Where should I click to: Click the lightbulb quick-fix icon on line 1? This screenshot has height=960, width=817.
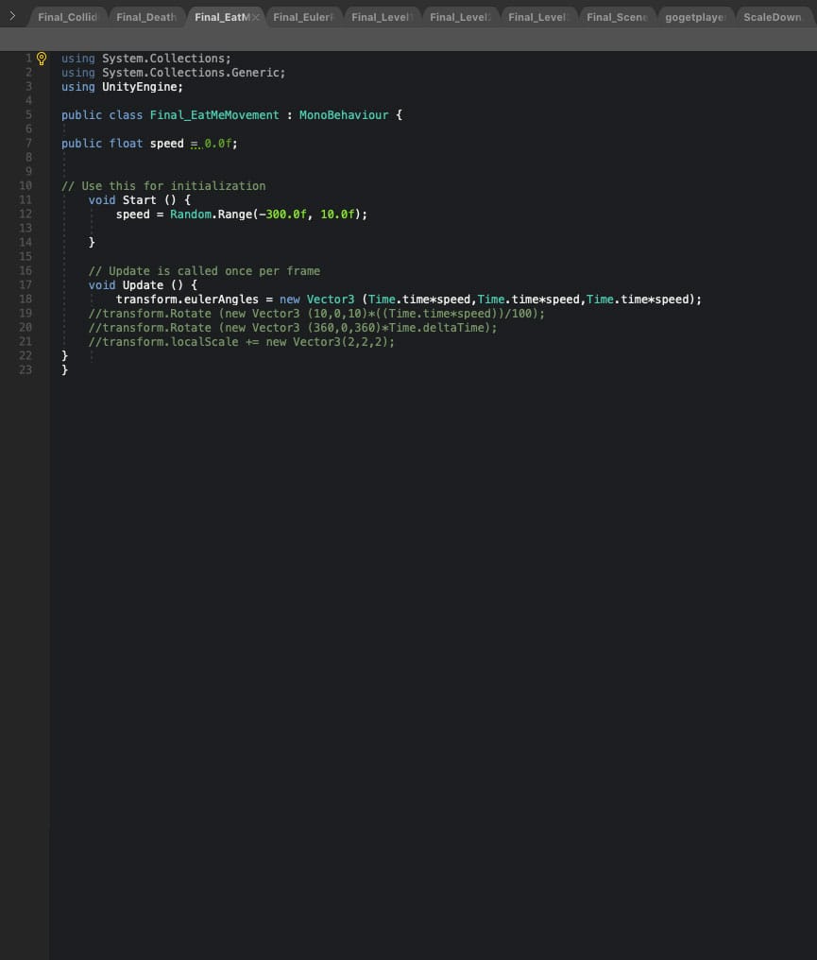[41, 59]
